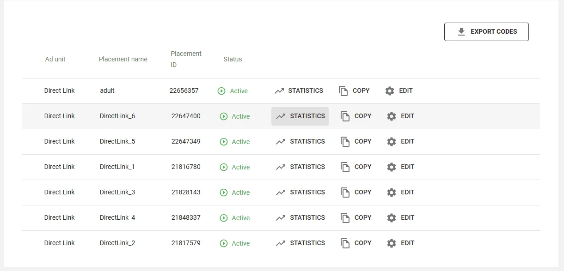Viewport: 564px width, 271px height.
Task: Open statistics chart icon for DirectLink_2
Action: (x=281, y=243)
